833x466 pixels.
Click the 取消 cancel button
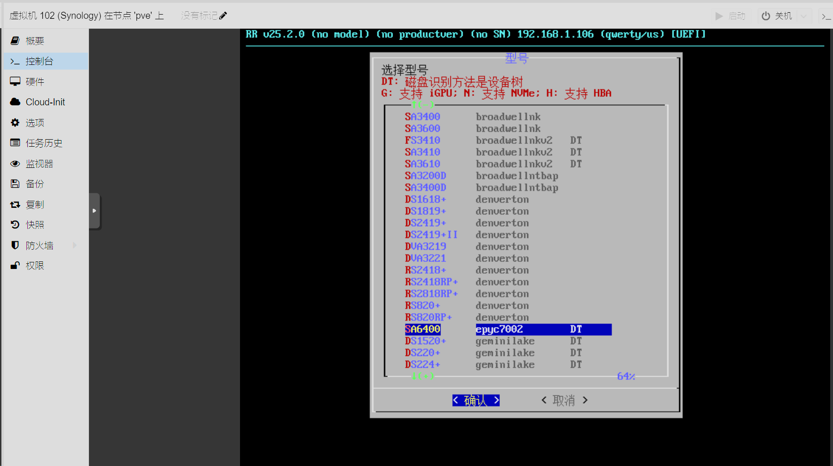coord(564,400)
